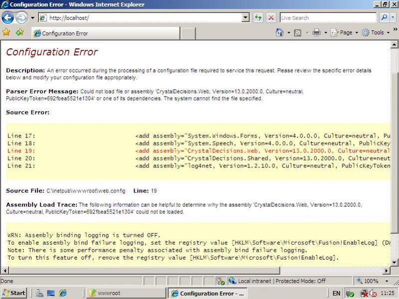Refresh the page with green arrows icon
This screenshot has height=299, width=399.
258,17
